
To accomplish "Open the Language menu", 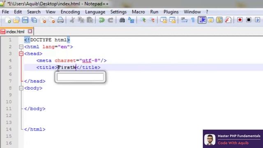I will [x=95, y=12].
